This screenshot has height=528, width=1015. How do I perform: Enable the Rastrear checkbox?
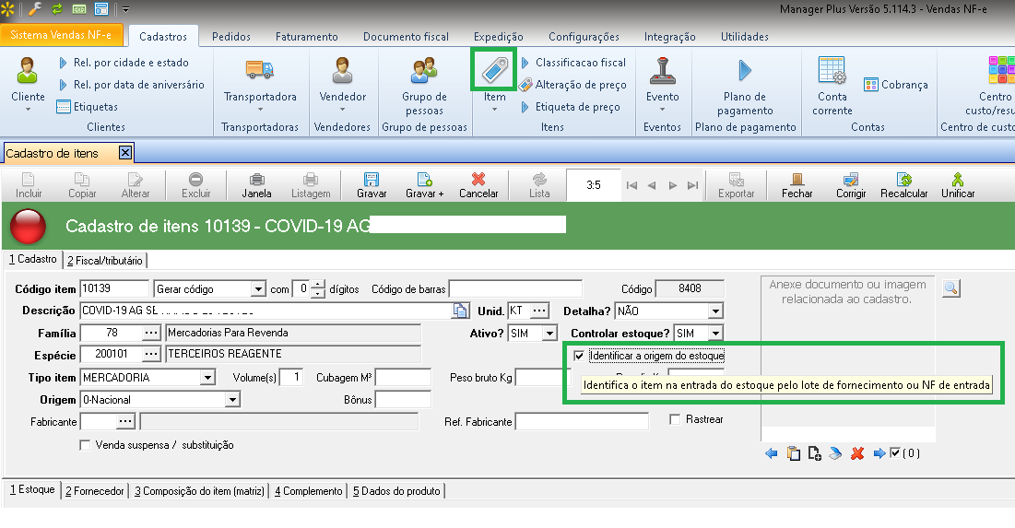point(676,419)
